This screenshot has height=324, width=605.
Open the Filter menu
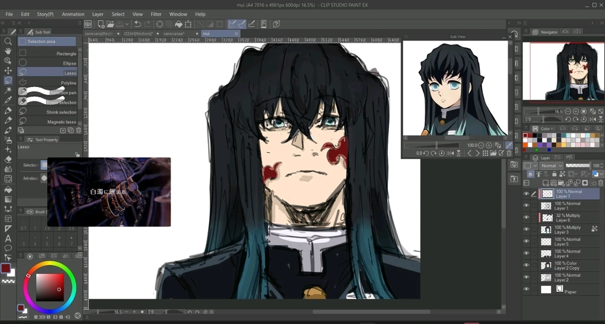click(156, 14)
